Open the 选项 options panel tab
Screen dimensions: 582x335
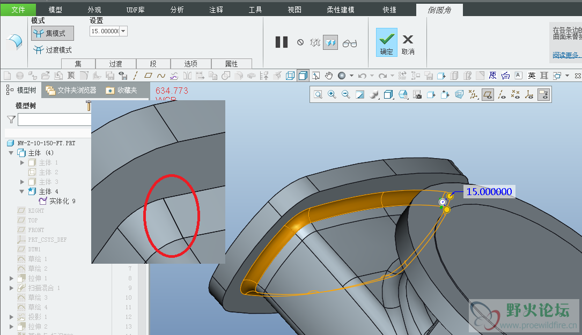point(191,64)
